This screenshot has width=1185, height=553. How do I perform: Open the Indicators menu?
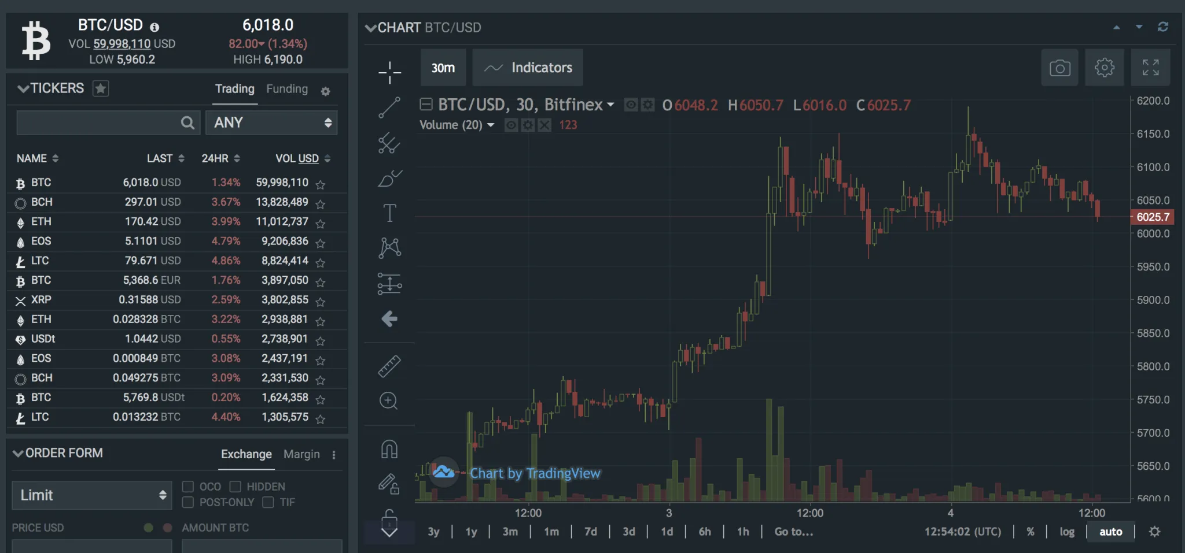coord(528,68)
